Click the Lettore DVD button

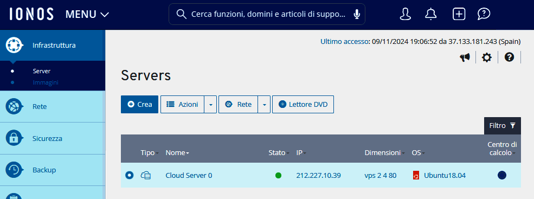coord(303,104)
